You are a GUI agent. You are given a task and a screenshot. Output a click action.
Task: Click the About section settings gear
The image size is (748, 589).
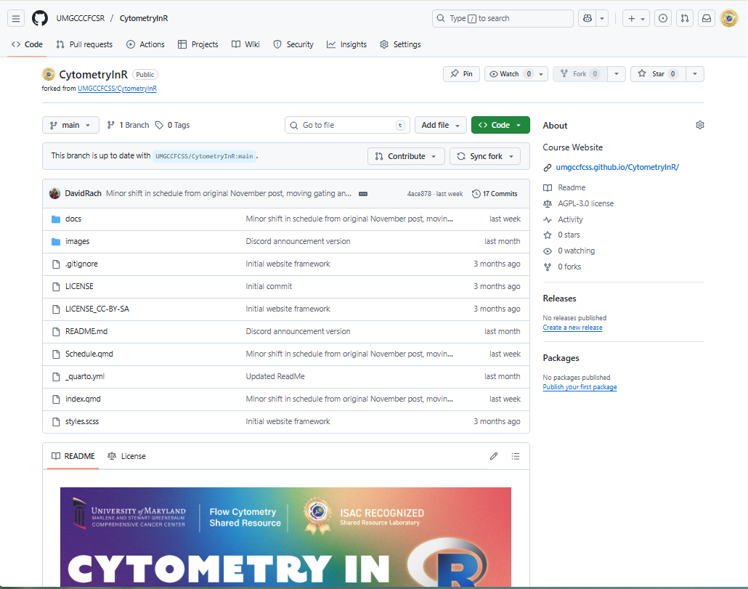pos(699,125)
